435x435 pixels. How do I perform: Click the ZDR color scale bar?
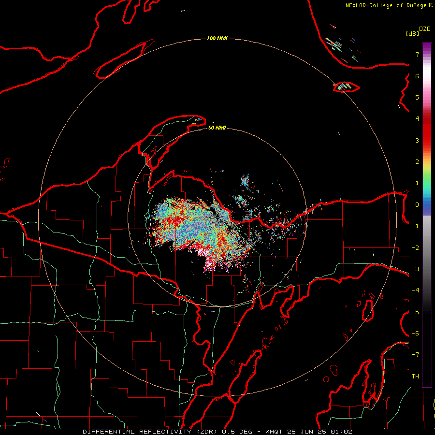pyautogui.click(x=427, y=215)
